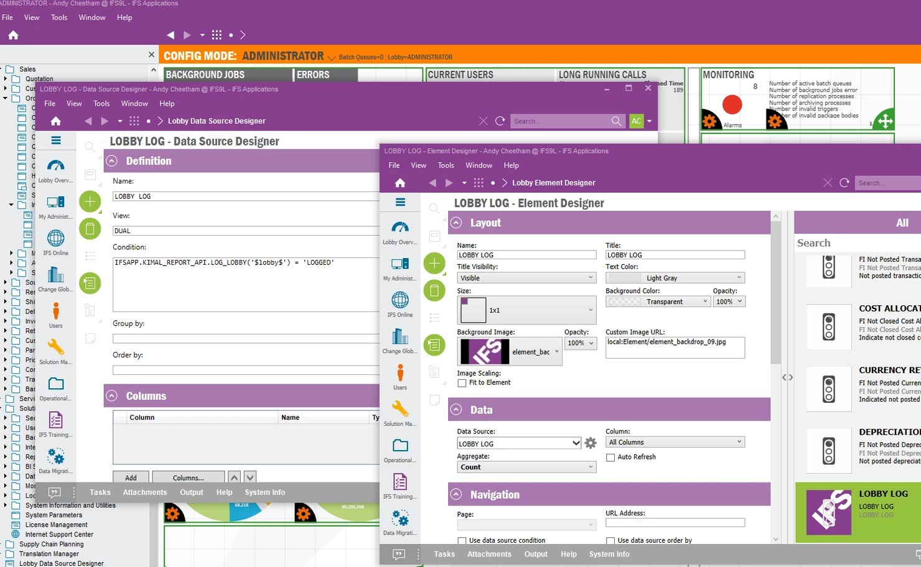This screenshot has height=567, width=921.
Task: Enable the Auto Refresh checkbox
Action: (610, 457)
